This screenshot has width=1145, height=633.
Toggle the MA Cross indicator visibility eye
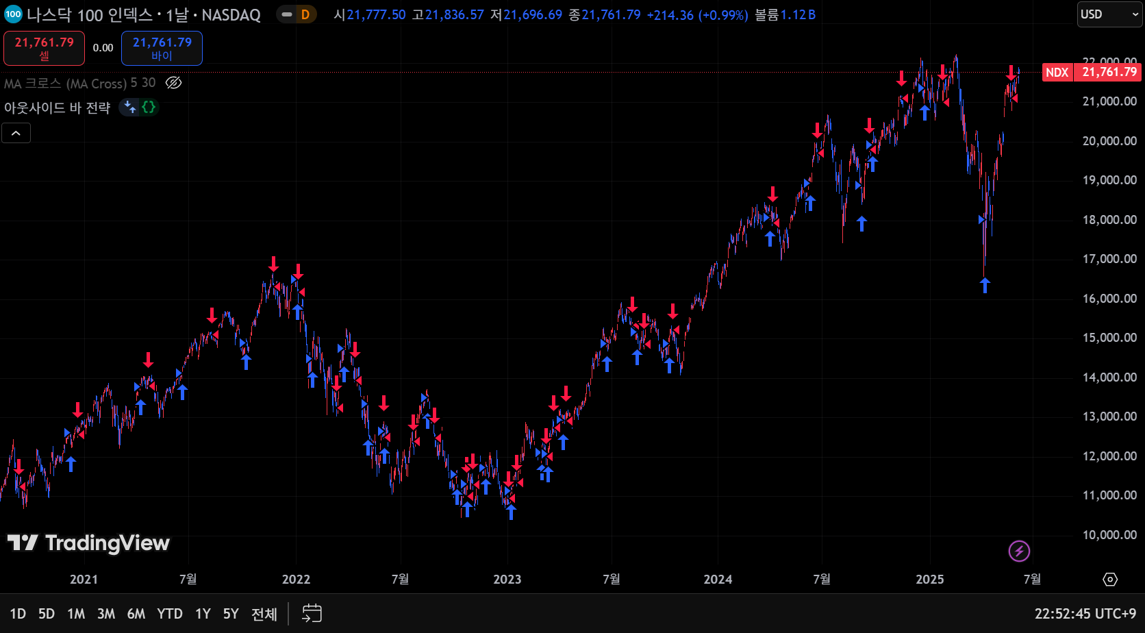click(x=174, y=83)
